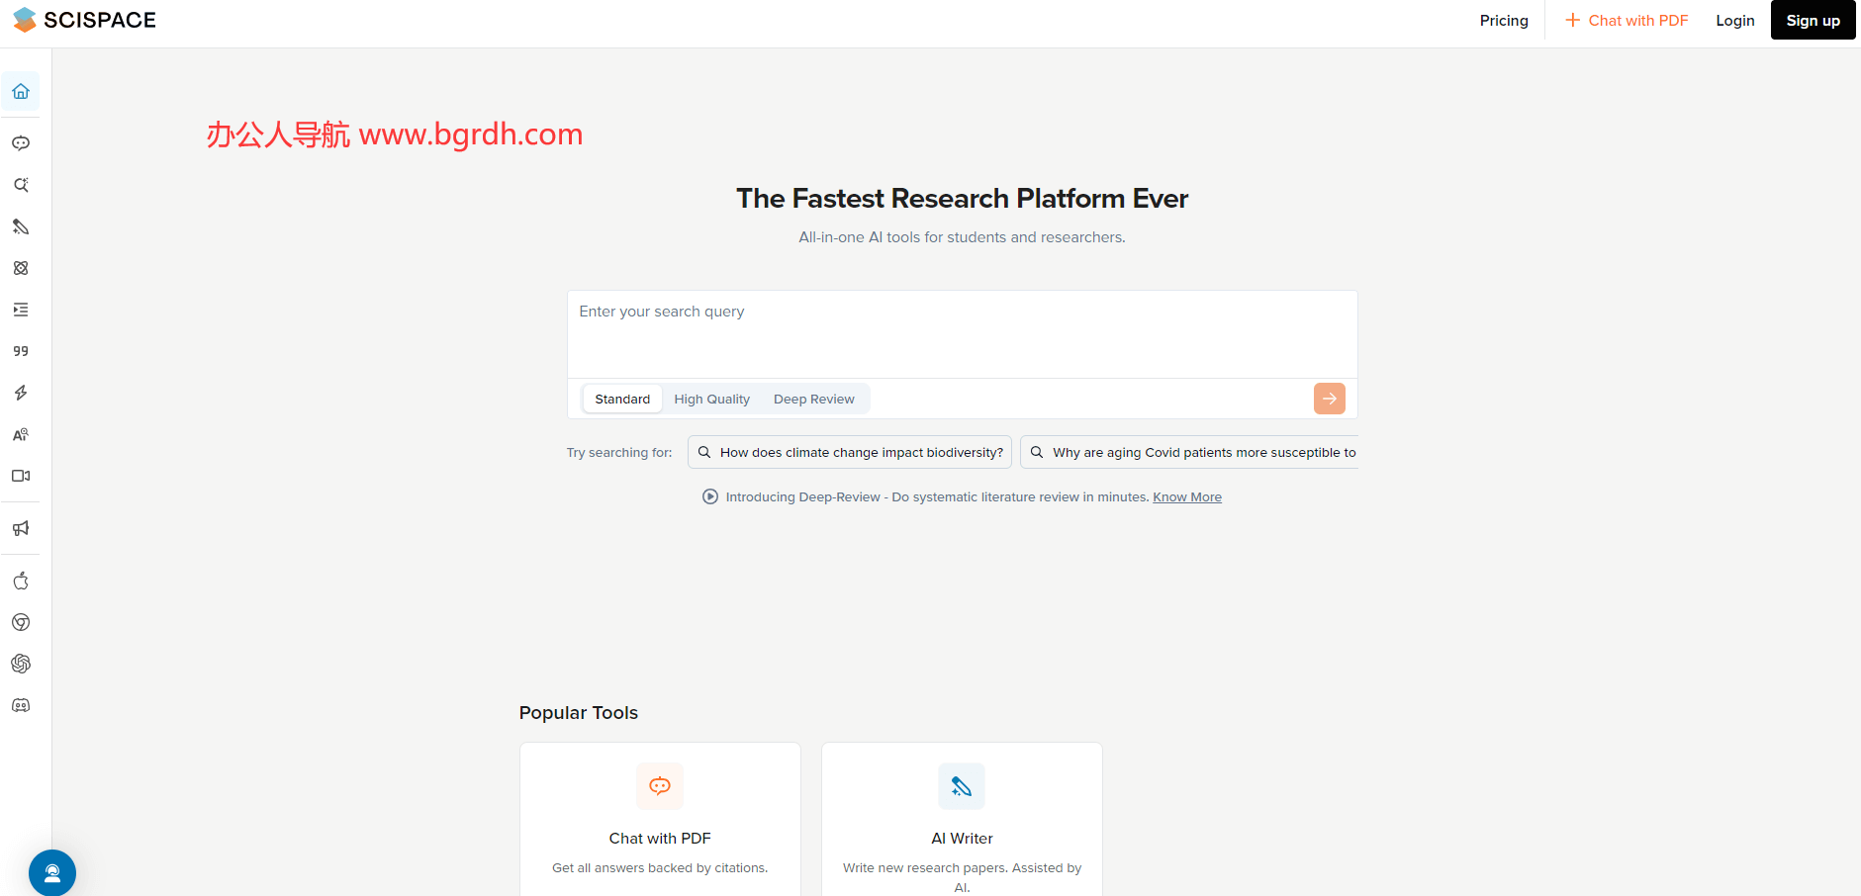Click the Login link
Screen dimensions: 1861x896
click(1734, 21)
